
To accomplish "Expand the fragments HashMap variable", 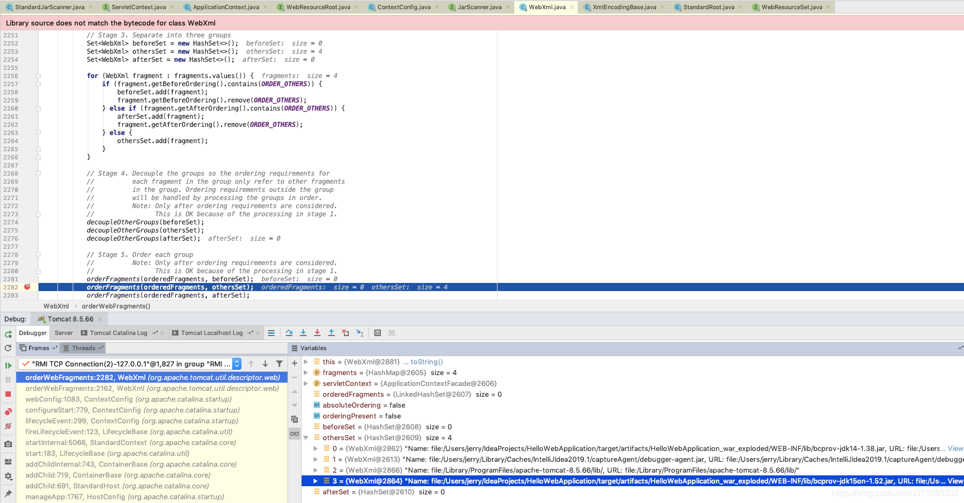I will (307, 372).
